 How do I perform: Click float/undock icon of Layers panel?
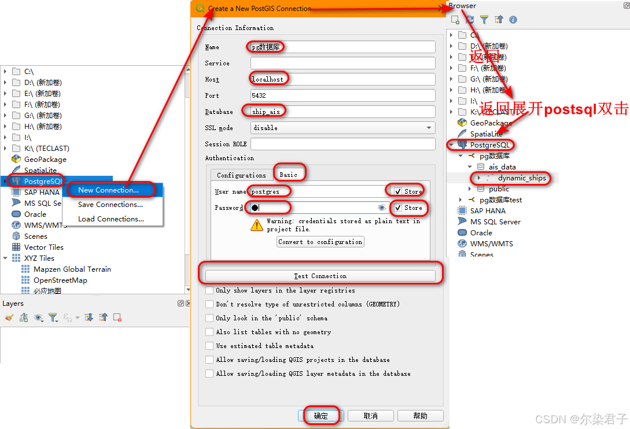click(x=181, y=304)
